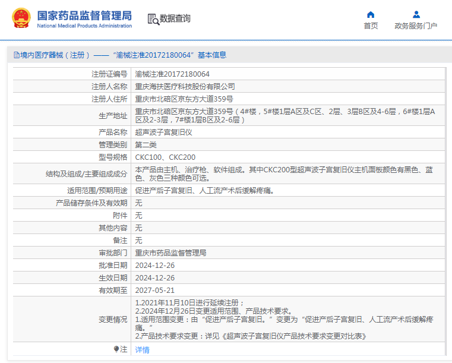Click the bulb icon beside 注

pyautogui.click(x=116, y=349)
